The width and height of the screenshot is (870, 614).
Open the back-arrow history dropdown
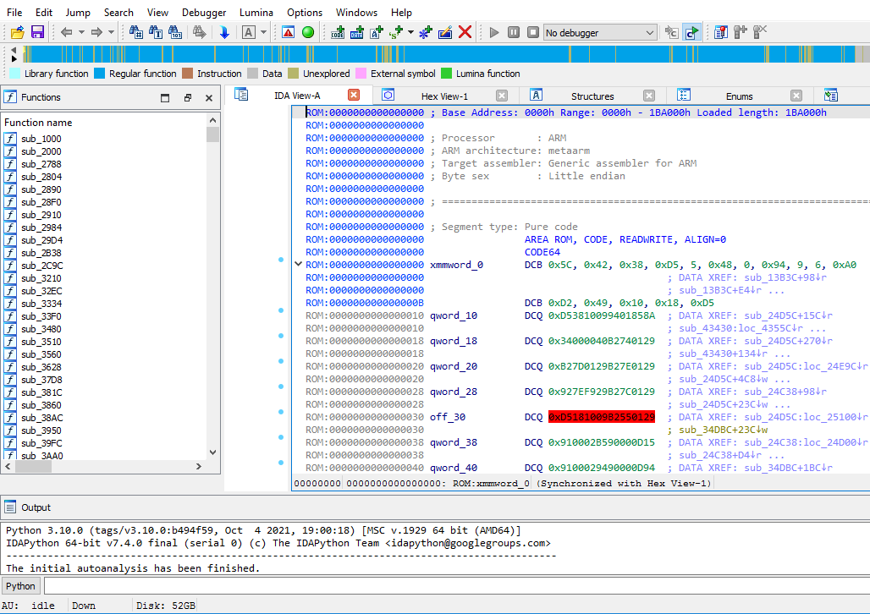[82, 32]
